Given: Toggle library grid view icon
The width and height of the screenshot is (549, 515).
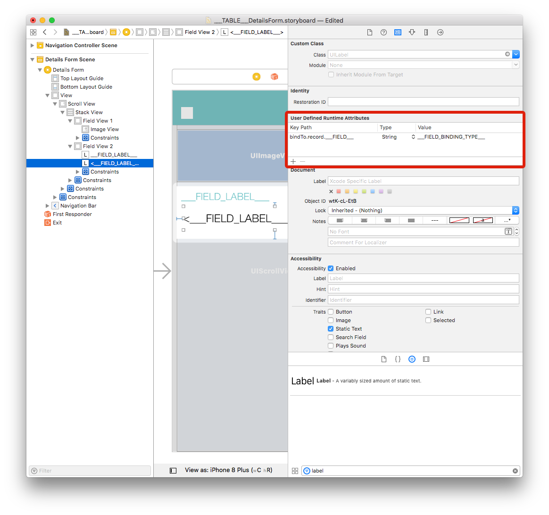Looking at the screenshot, I should [295, 471].
